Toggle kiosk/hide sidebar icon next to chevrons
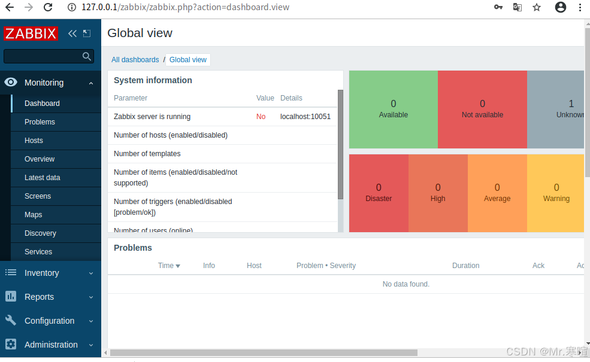 (87, 34)
